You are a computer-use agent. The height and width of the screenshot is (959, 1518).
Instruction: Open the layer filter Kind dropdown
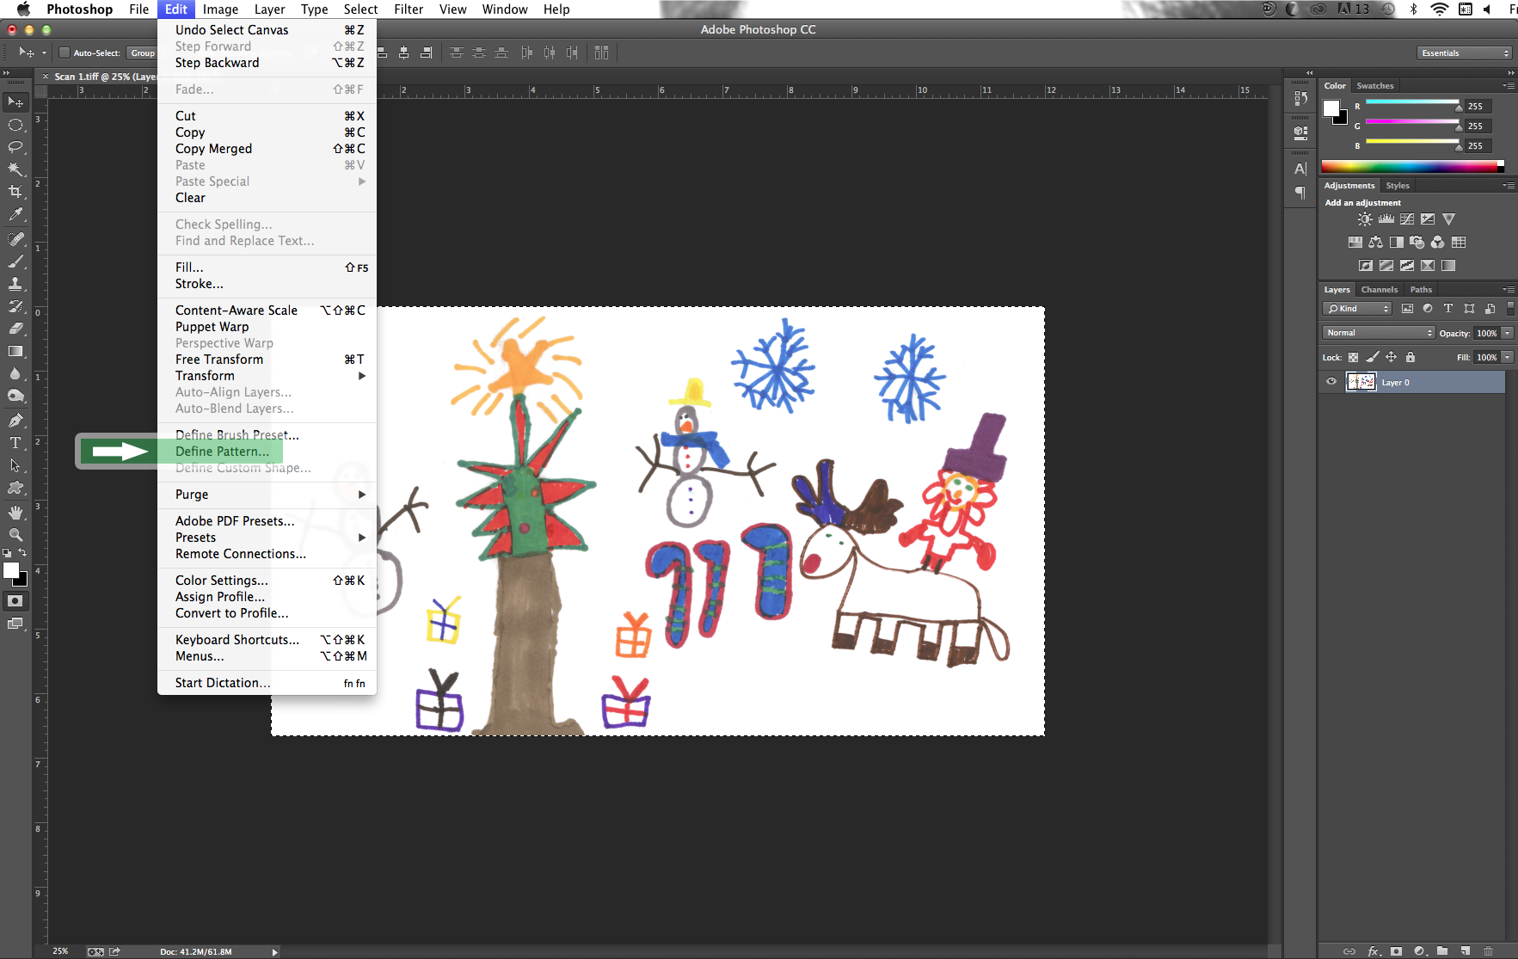[x=1356, y=309]
